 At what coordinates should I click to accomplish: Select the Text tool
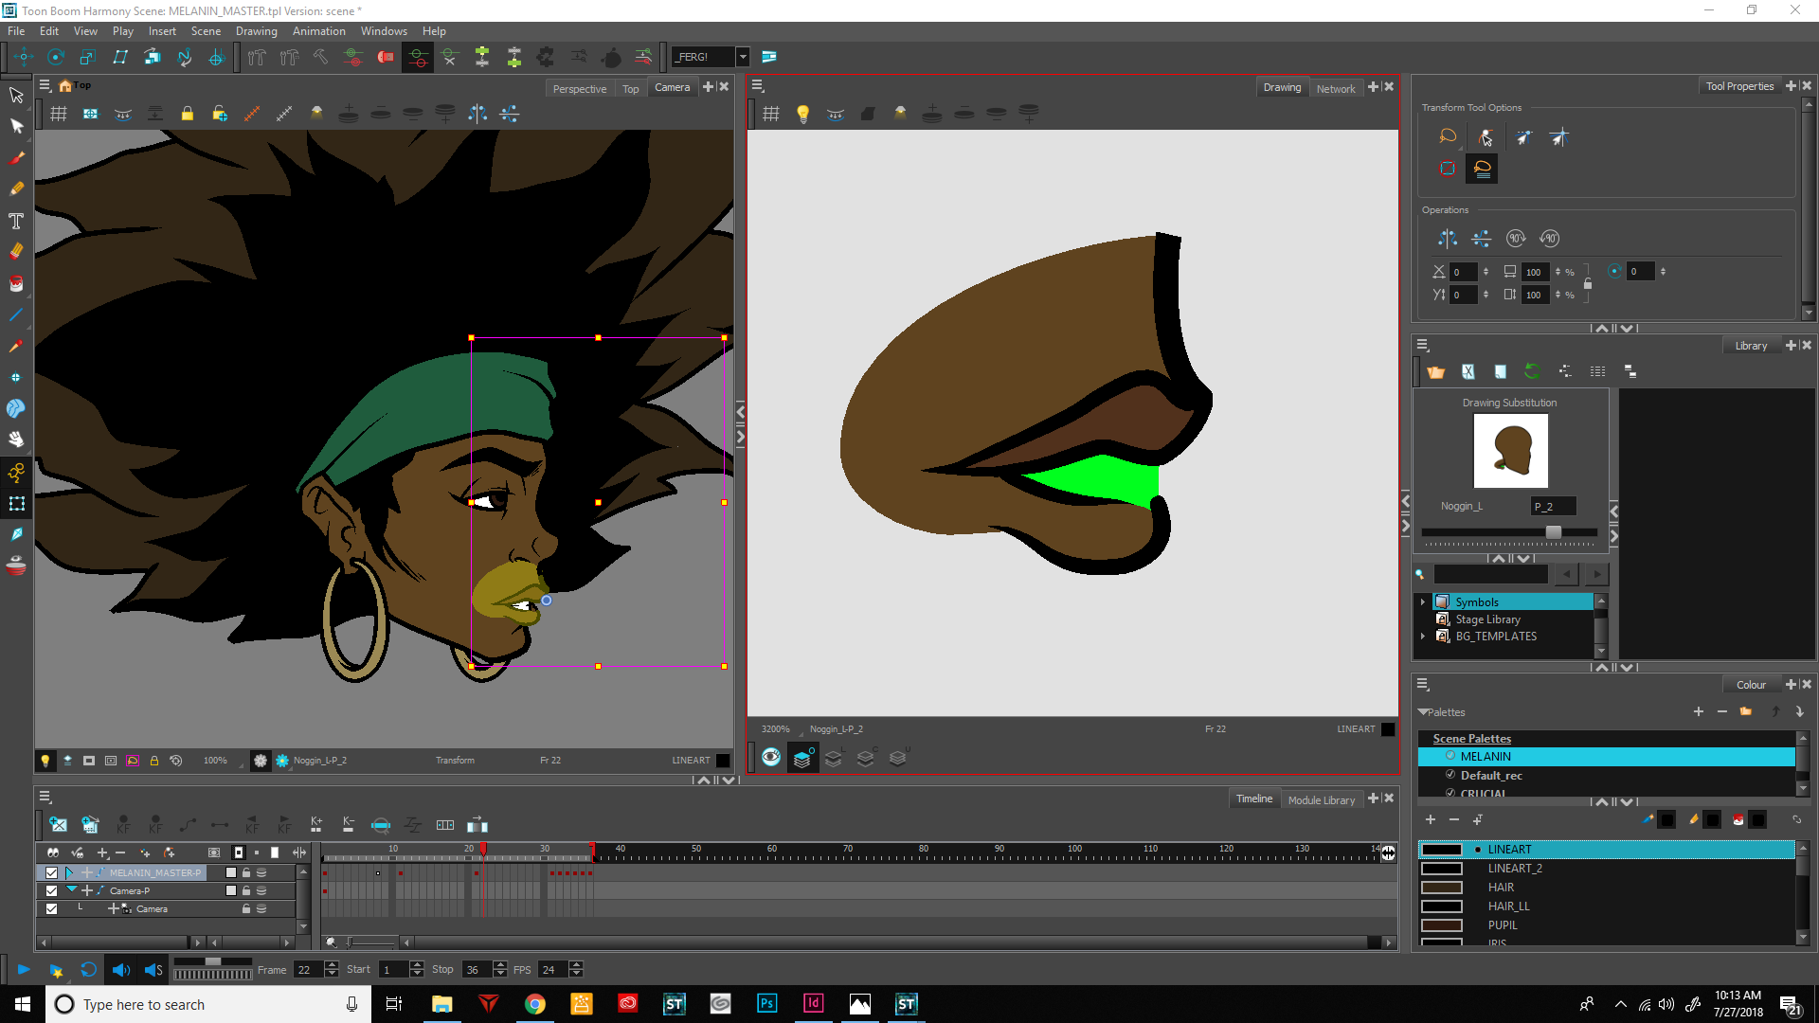coord(16,221)
